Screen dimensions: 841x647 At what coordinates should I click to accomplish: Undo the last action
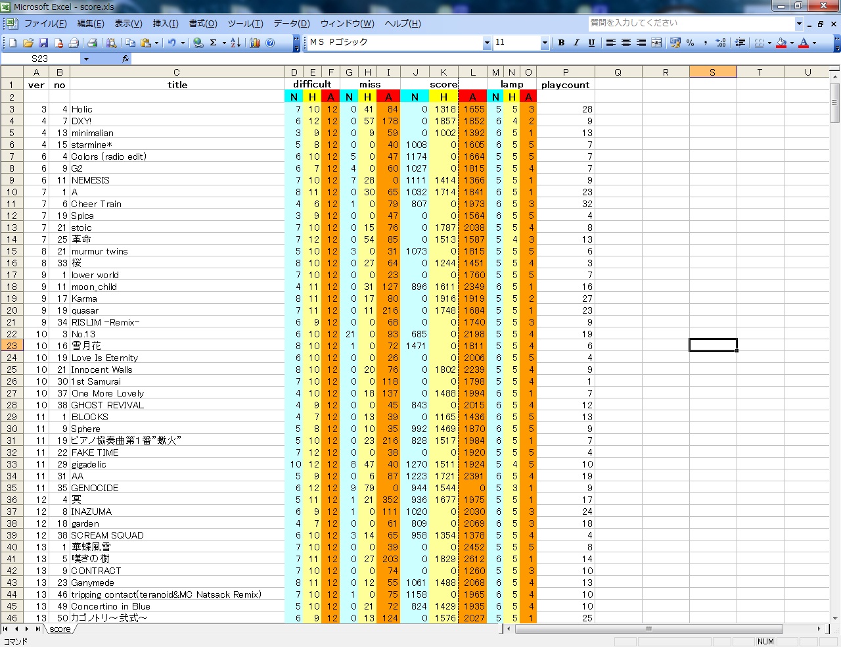[x=171, y=43]
